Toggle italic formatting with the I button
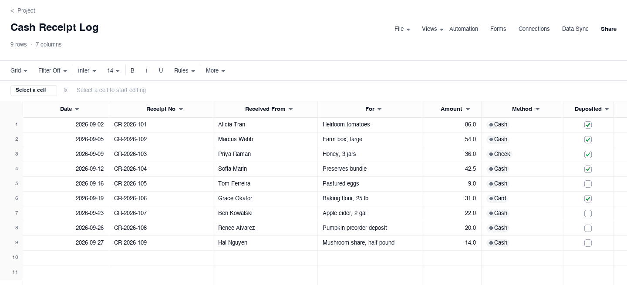The width and height of the screenshot is (627, 285). [146, 70]
